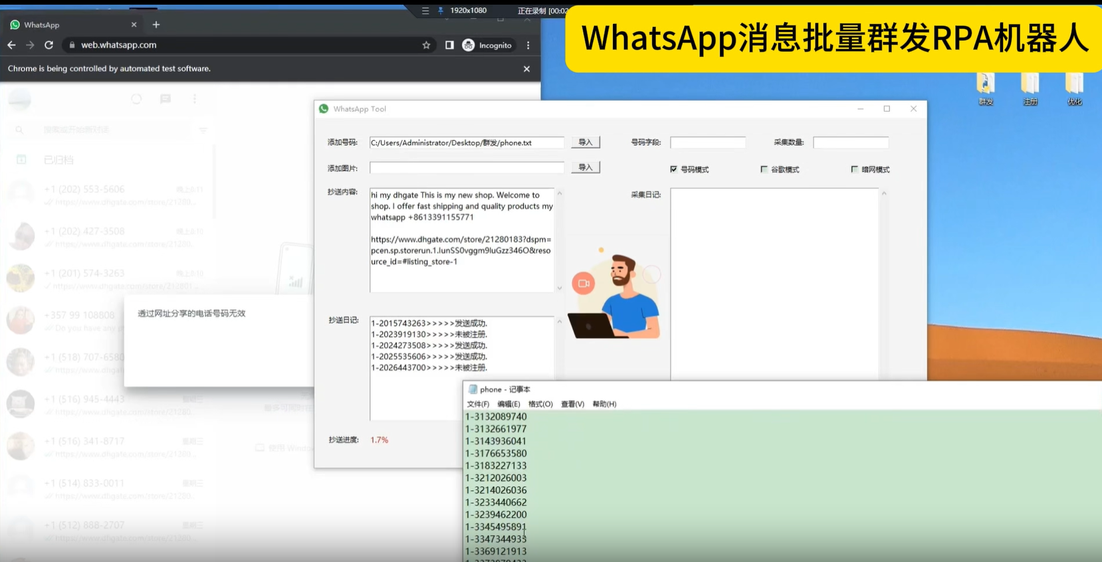Click the Chrome back arrow icon

[11, 45]
